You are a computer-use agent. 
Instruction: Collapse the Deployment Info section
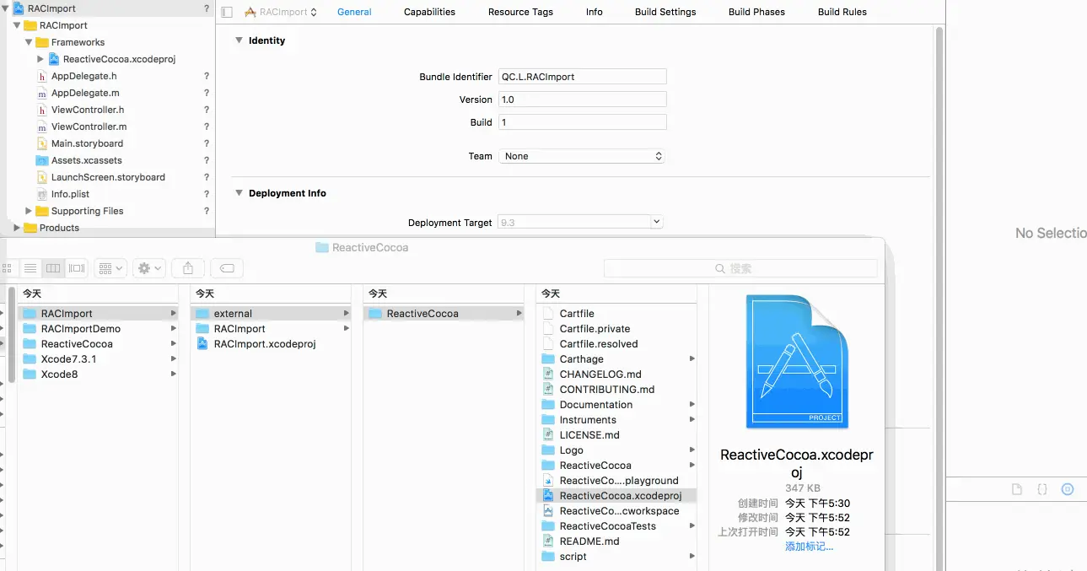[x=239, y=193]
